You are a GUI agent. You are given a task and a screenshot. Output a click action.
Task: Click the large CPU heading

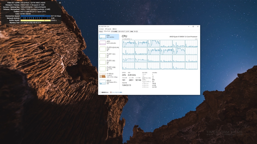124,36
